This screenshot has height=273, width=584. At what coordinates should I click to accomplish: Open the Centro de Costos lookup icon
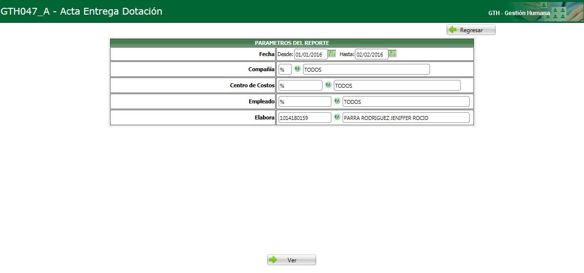click(x=328, y=85)
